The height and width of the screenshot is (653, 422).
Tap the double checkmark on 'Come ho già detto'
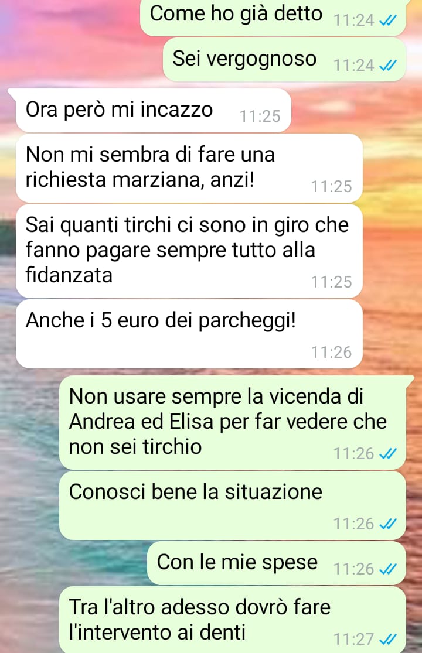387,20
